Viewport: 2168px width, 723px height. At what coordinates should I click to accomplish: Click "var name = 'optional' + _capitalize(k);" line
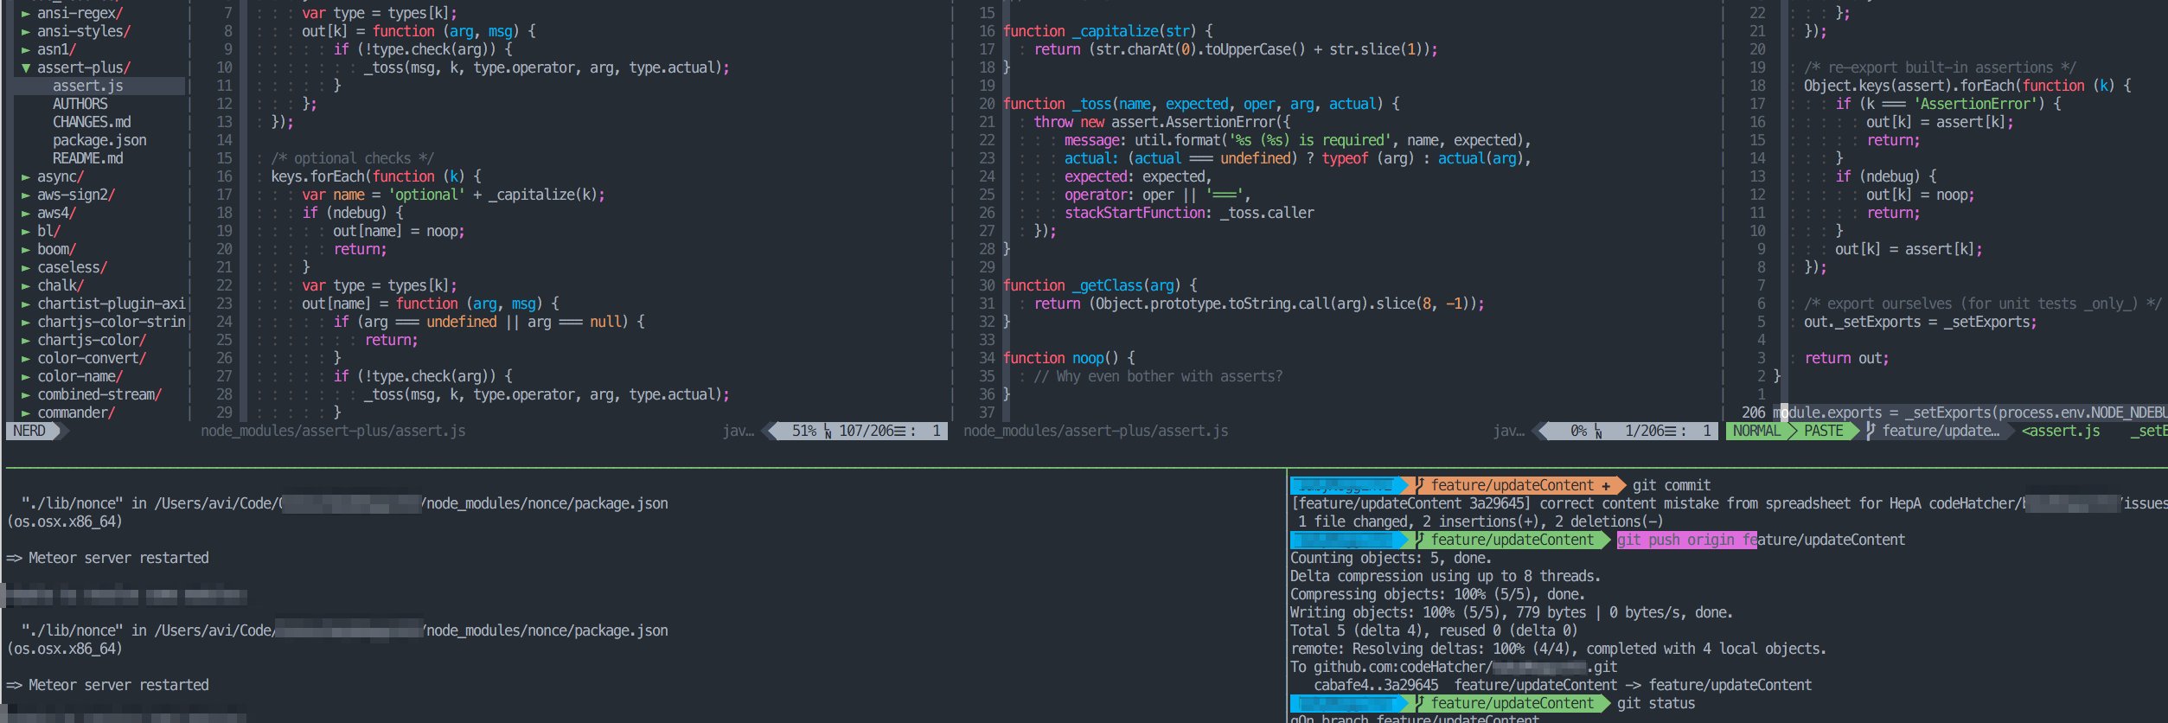453,195
